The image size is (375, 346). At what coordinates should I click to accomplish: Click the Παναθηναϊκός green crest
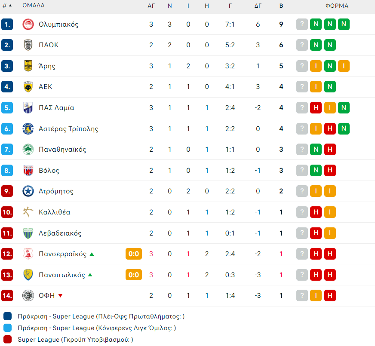coord(28,150)
